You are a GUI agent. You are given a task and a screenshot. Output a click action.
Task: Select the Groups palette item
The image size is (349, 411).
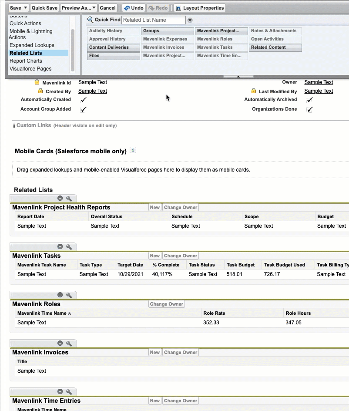(x=168, y=31)
